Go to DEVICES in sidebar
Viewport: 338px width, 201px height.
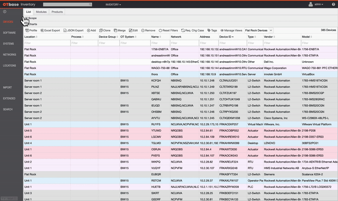[8, 22]
